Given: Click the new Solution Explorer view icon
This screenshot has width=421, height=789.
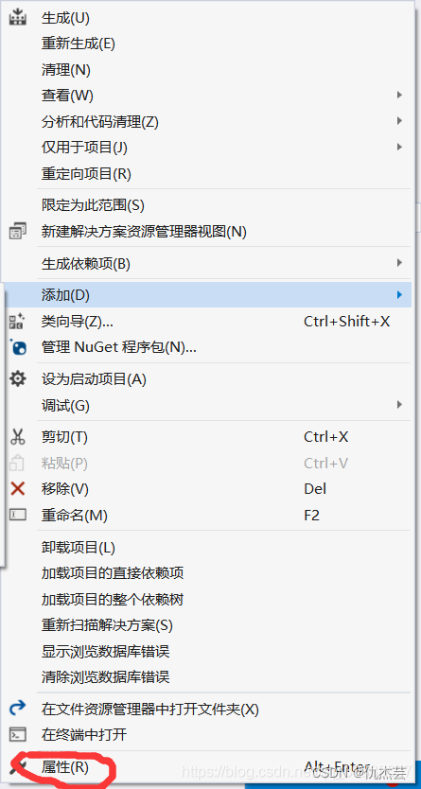Looking at the screenshot, I should (18, 232).
